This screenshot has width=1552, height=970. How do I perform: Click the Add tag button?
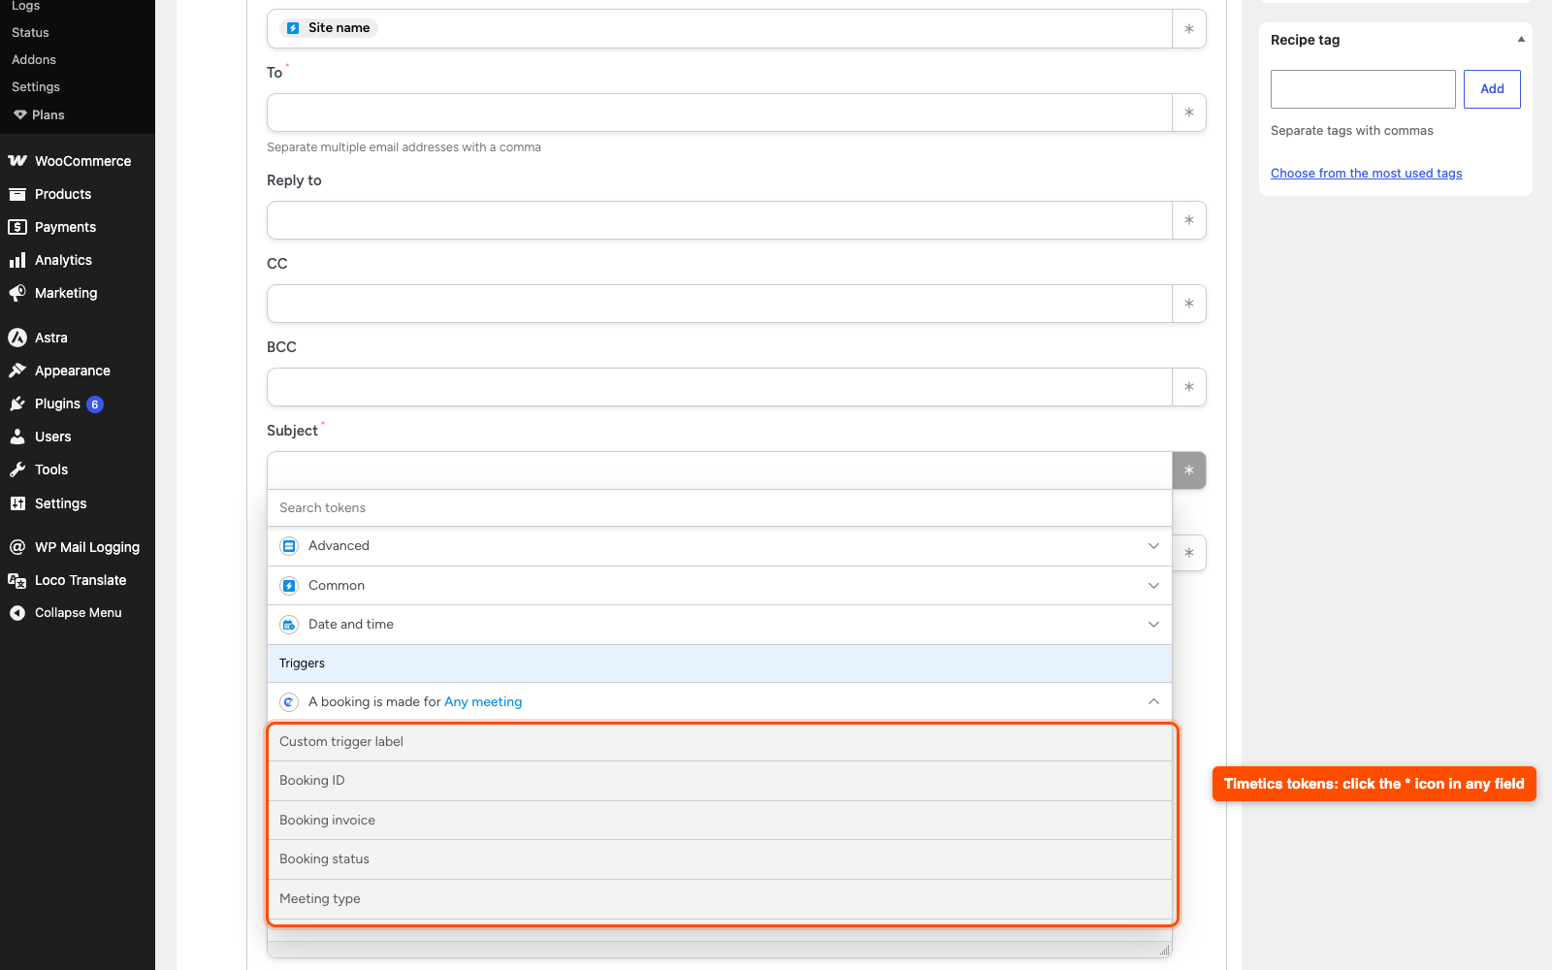tap(1492, 89)
